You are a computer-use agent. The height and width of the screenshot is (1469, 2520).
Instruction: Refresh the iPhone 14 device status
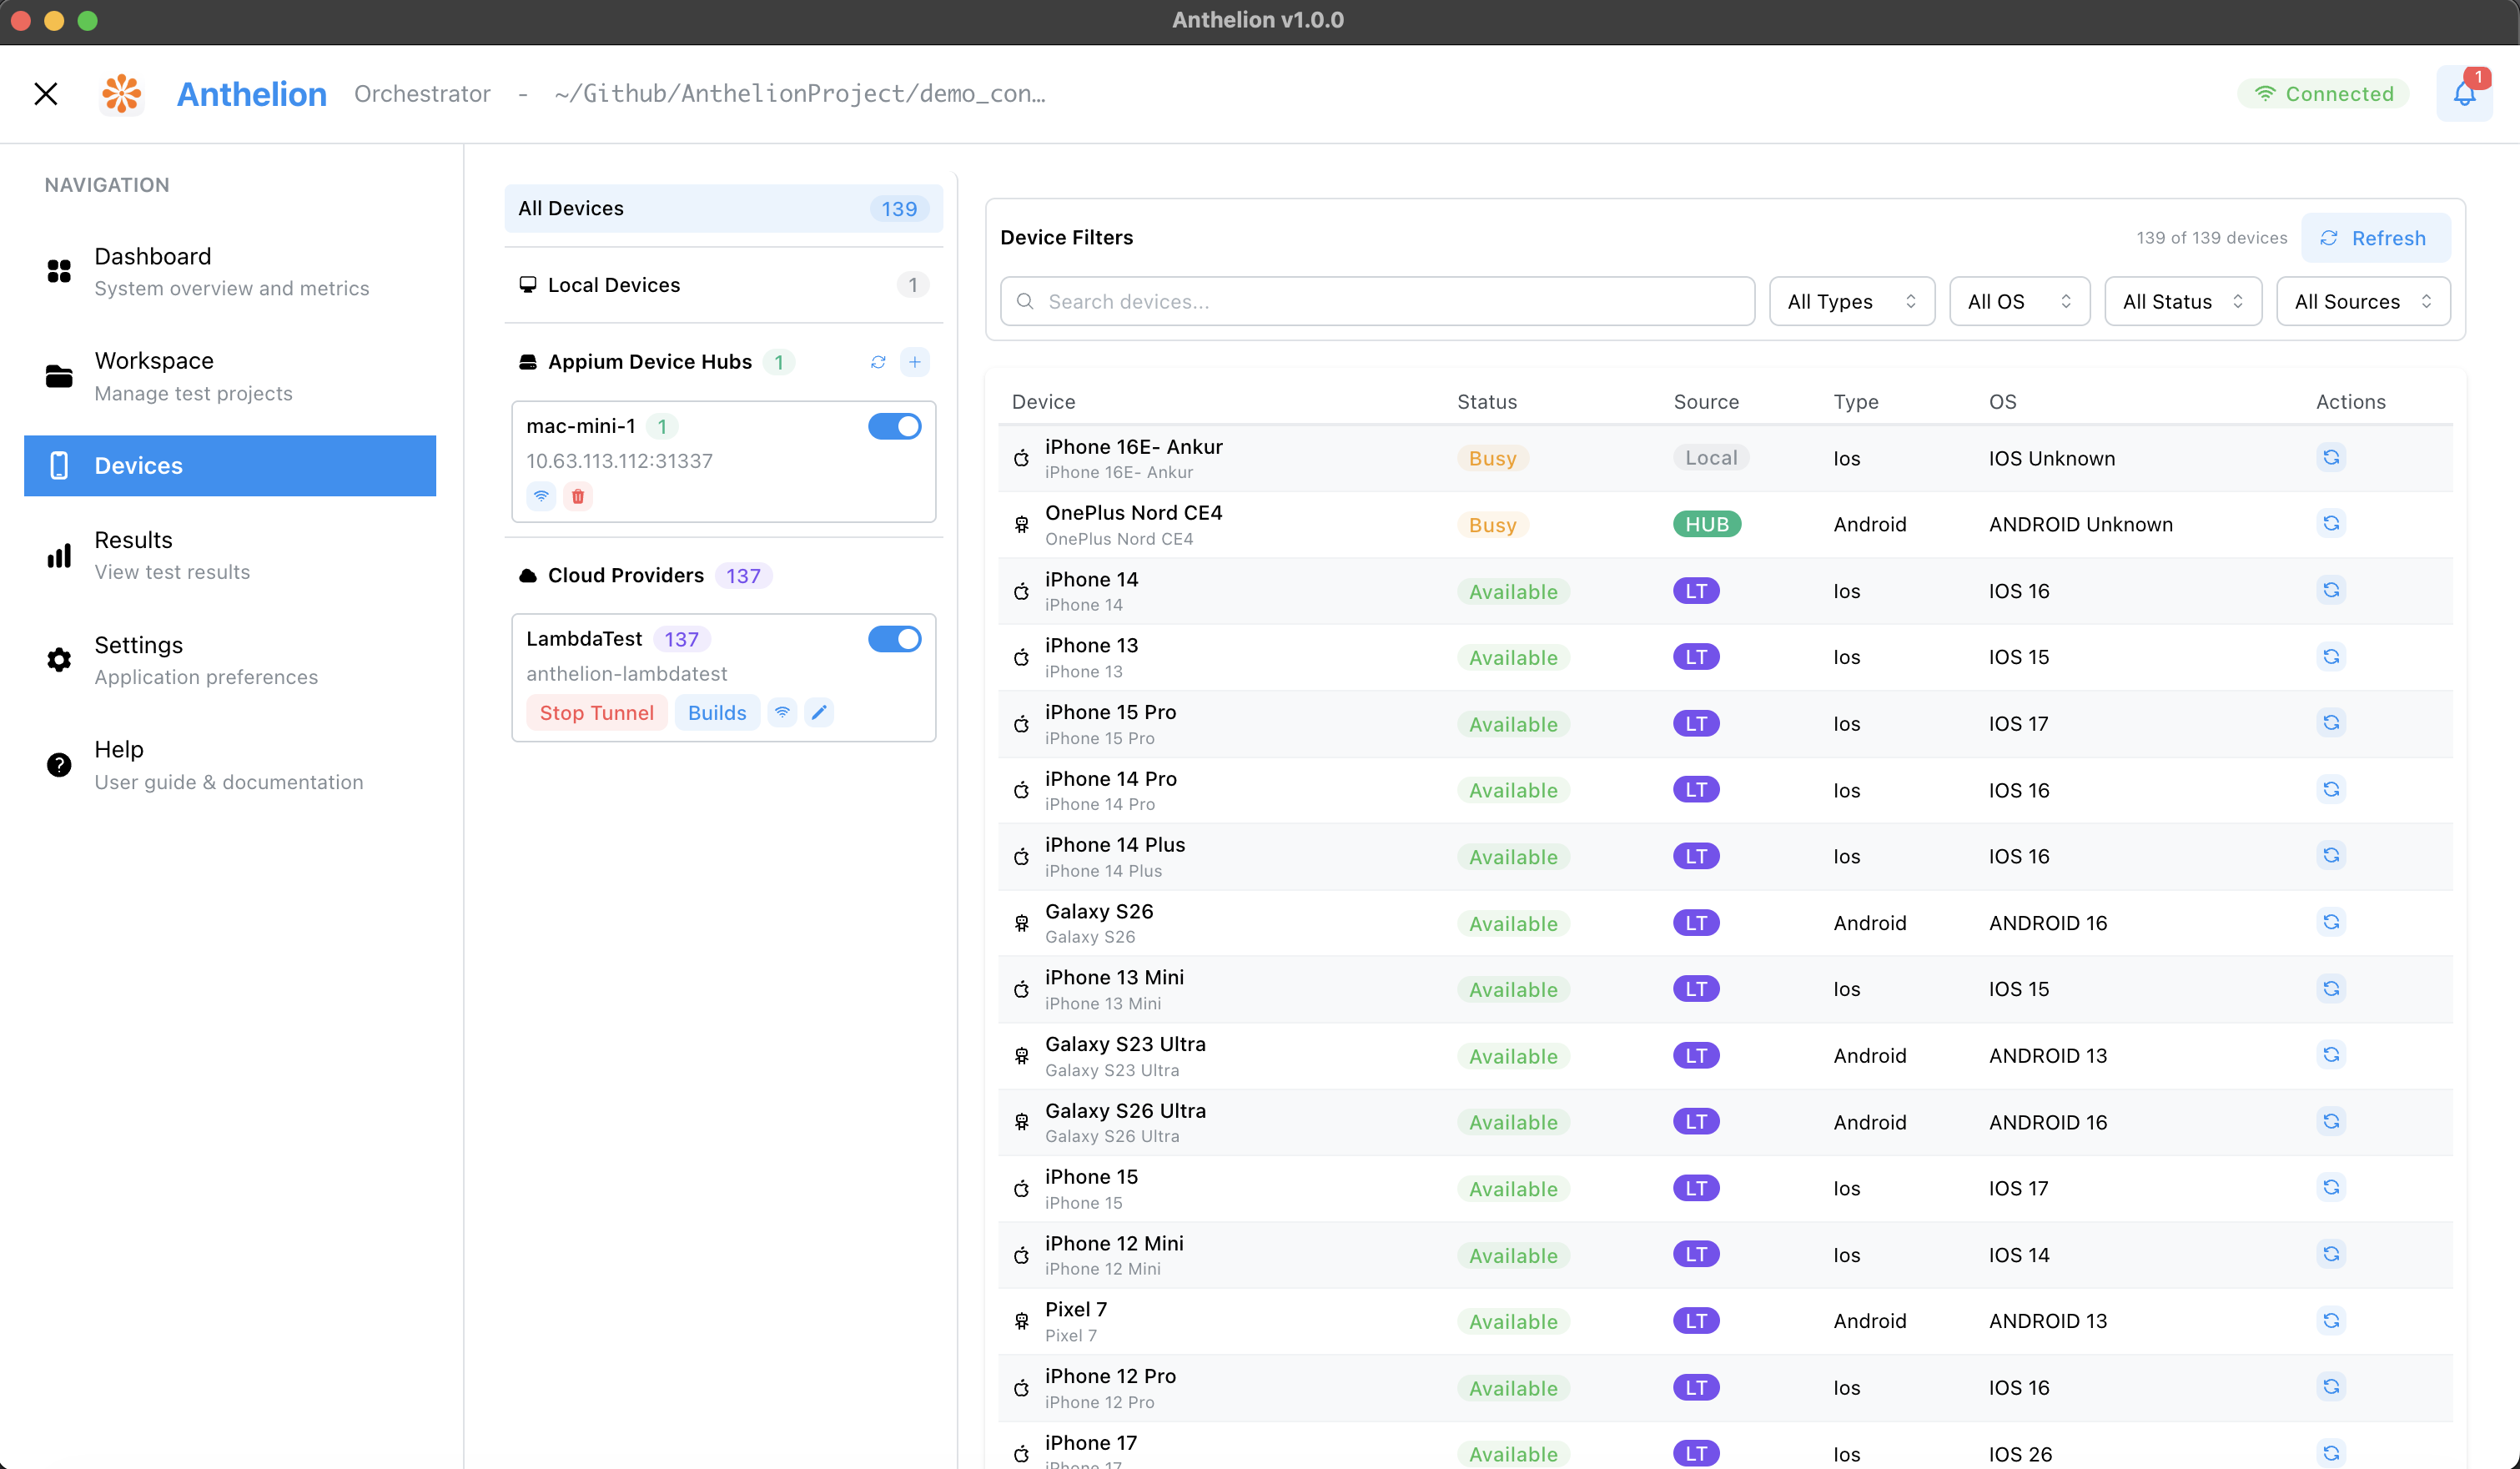coord(2331,590)
